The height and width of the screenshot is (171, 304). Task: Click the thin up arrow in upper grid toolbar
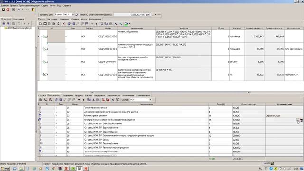coord(92,24)
